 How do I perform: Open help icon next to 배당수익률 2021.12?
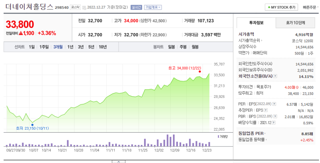tap(274, 123)
